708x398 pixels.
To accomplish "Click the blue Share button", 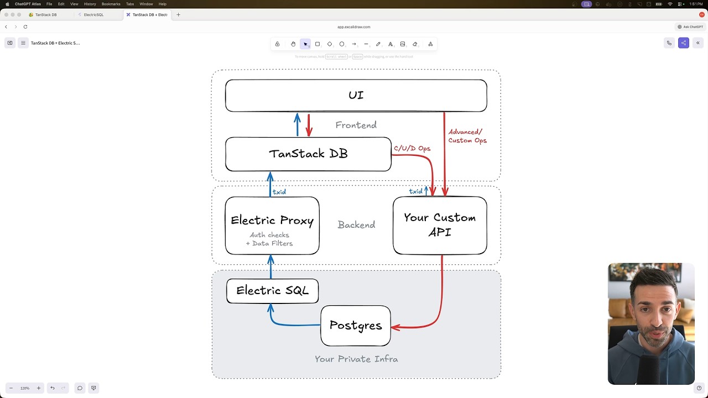I will pyautogui.click(x=684, y=43).
